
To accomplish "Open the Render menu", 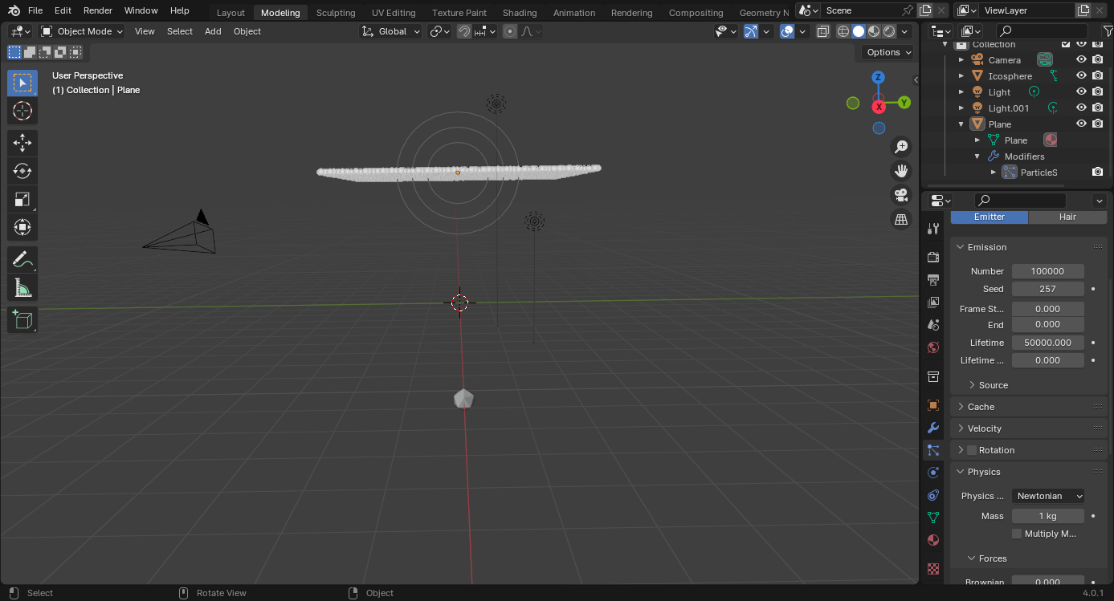I will click(98, 10).
